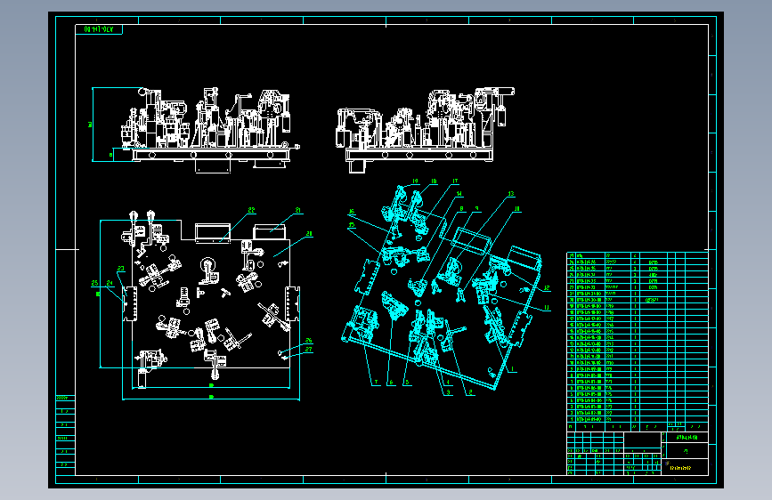Click balloon label 12 in isometric view
Viewport: 772px width, 500px height.
pos(547,288)
